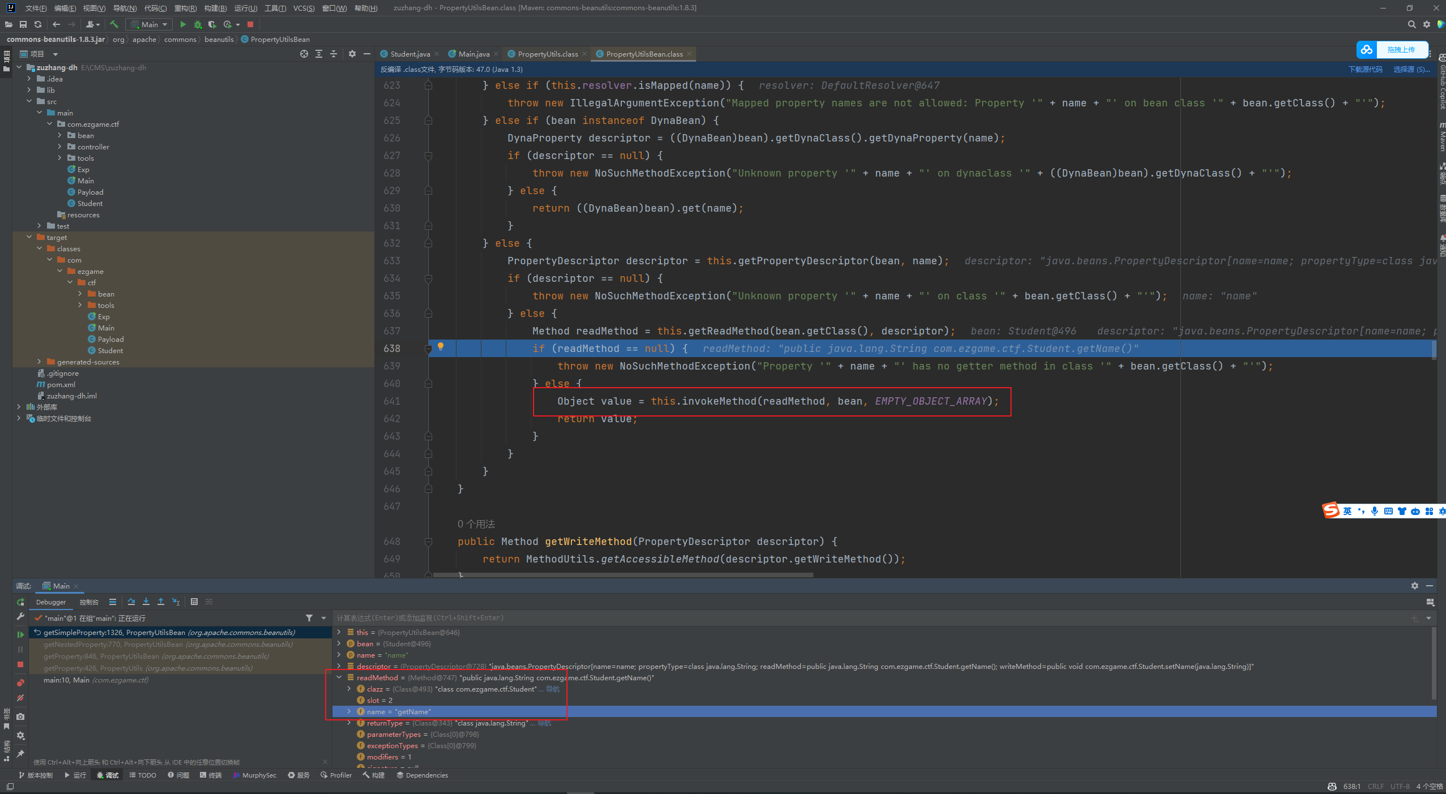Click Save All icon in toolbar
Viewport: 1446px width, 794px height.
pos(23,24)
